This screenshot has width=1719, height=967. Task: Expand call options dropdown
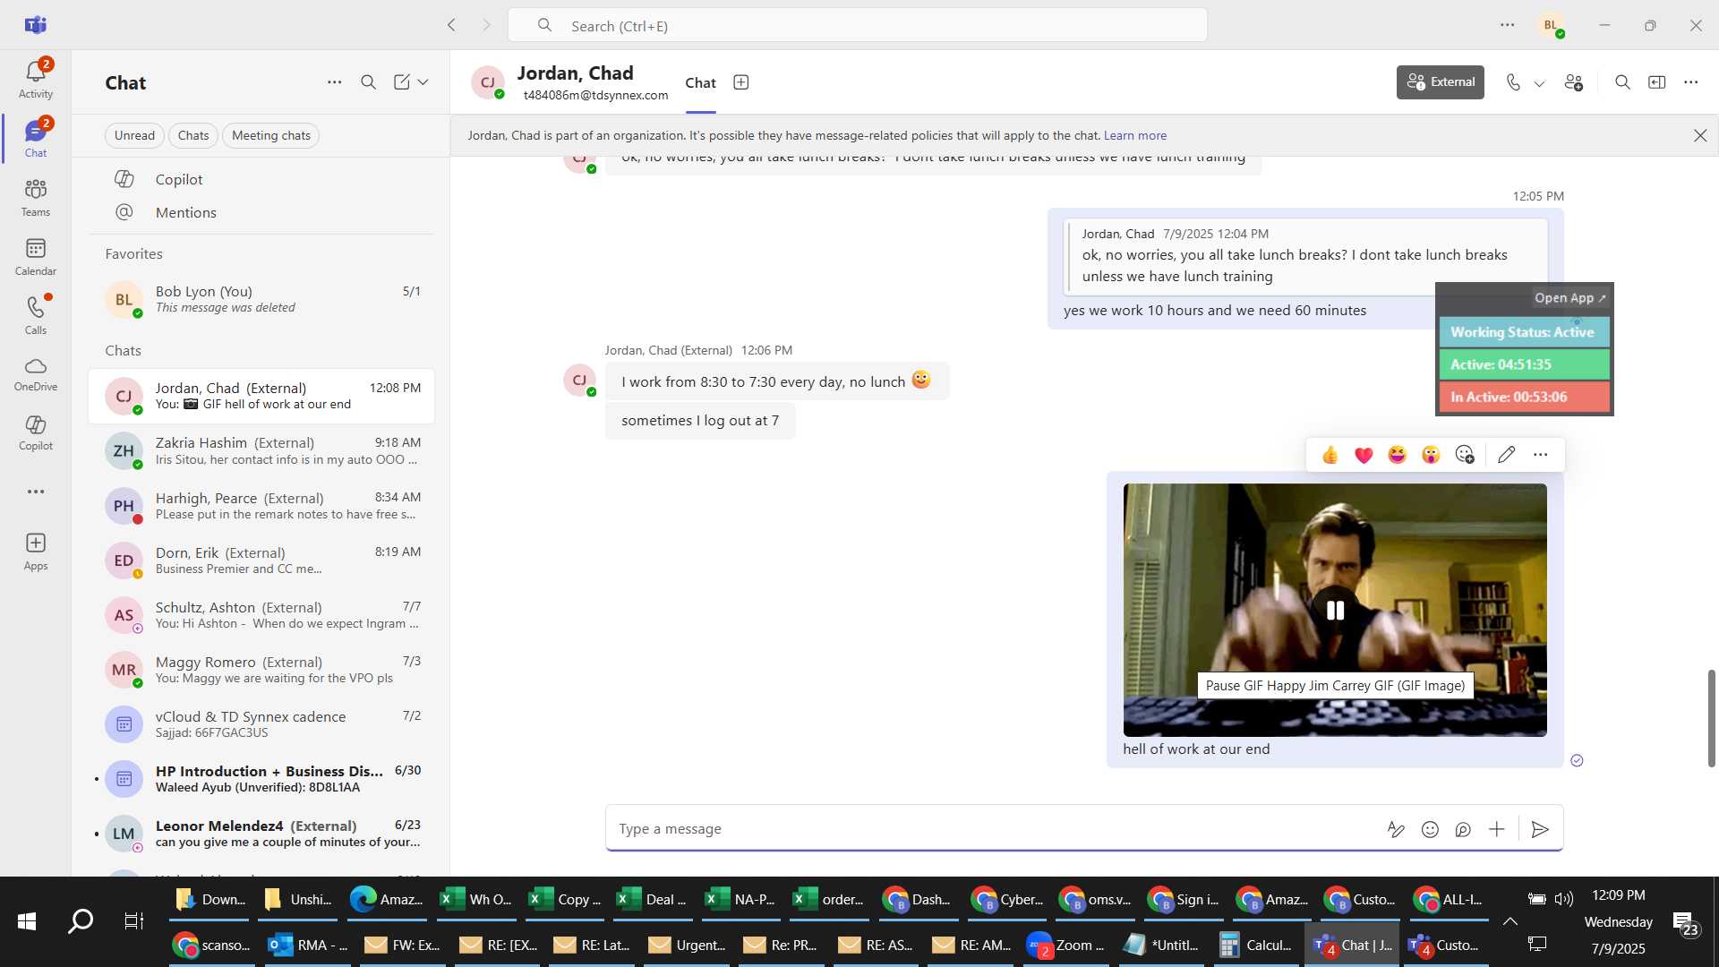[1539, 83]
